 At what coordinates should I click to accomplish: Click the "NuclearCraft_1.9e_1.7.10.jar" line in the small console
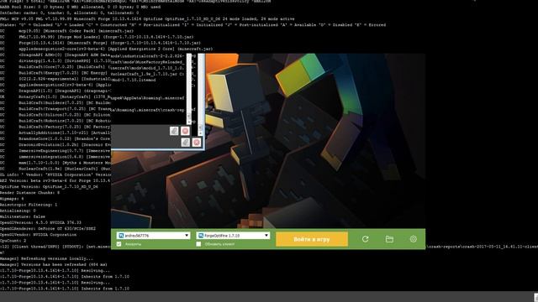tap(148, 74)
